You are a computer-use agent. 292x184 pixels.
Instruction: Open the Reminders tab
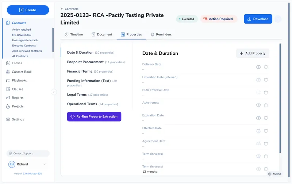(161, 34)
